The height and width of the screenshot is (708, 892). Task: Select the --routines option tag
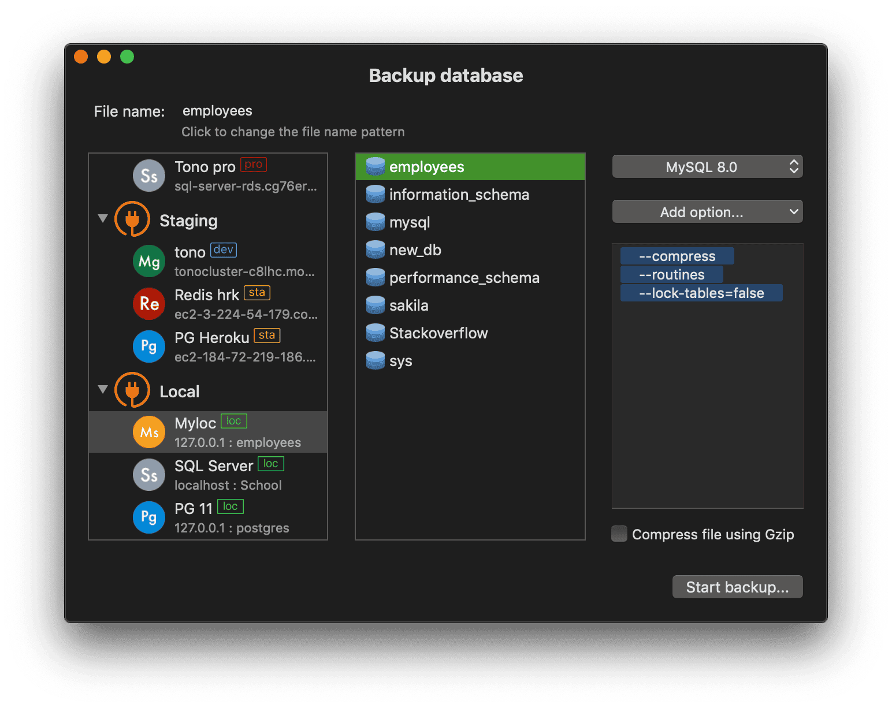(x=672, y=274)
